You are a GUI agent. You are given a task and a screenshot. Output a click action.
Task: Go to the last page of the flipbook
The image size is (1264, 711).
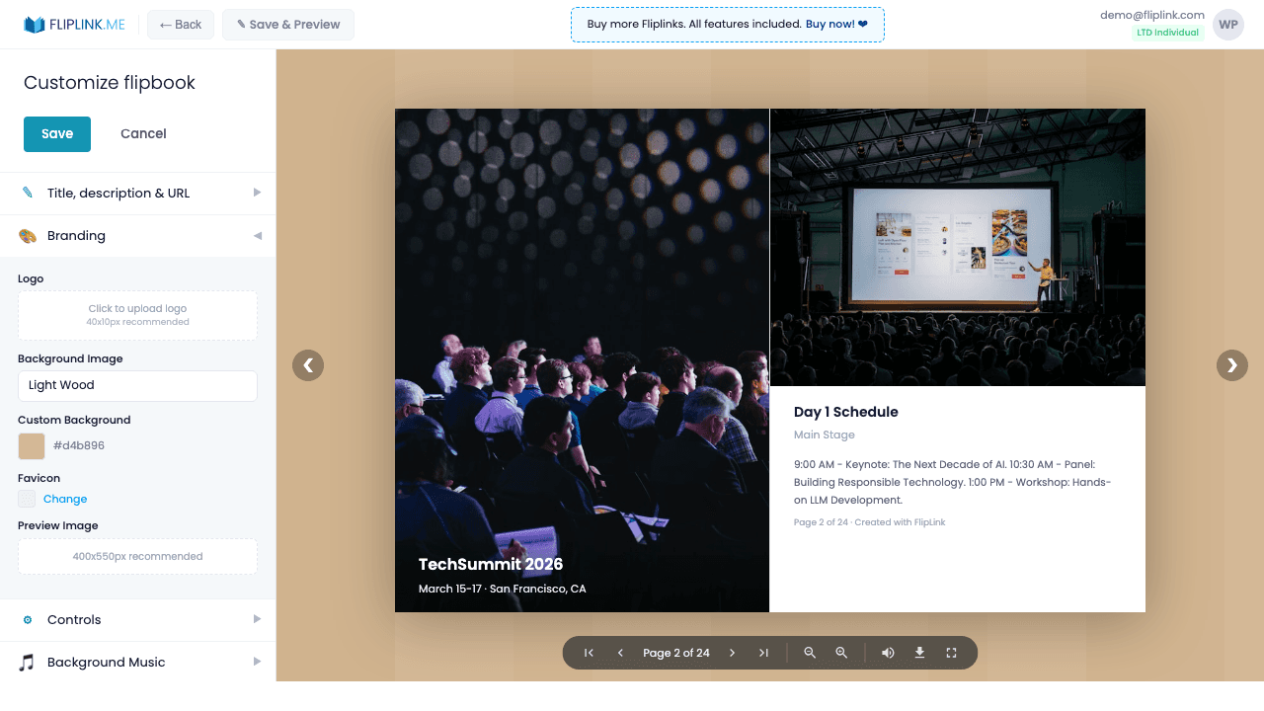pos(764,653)
